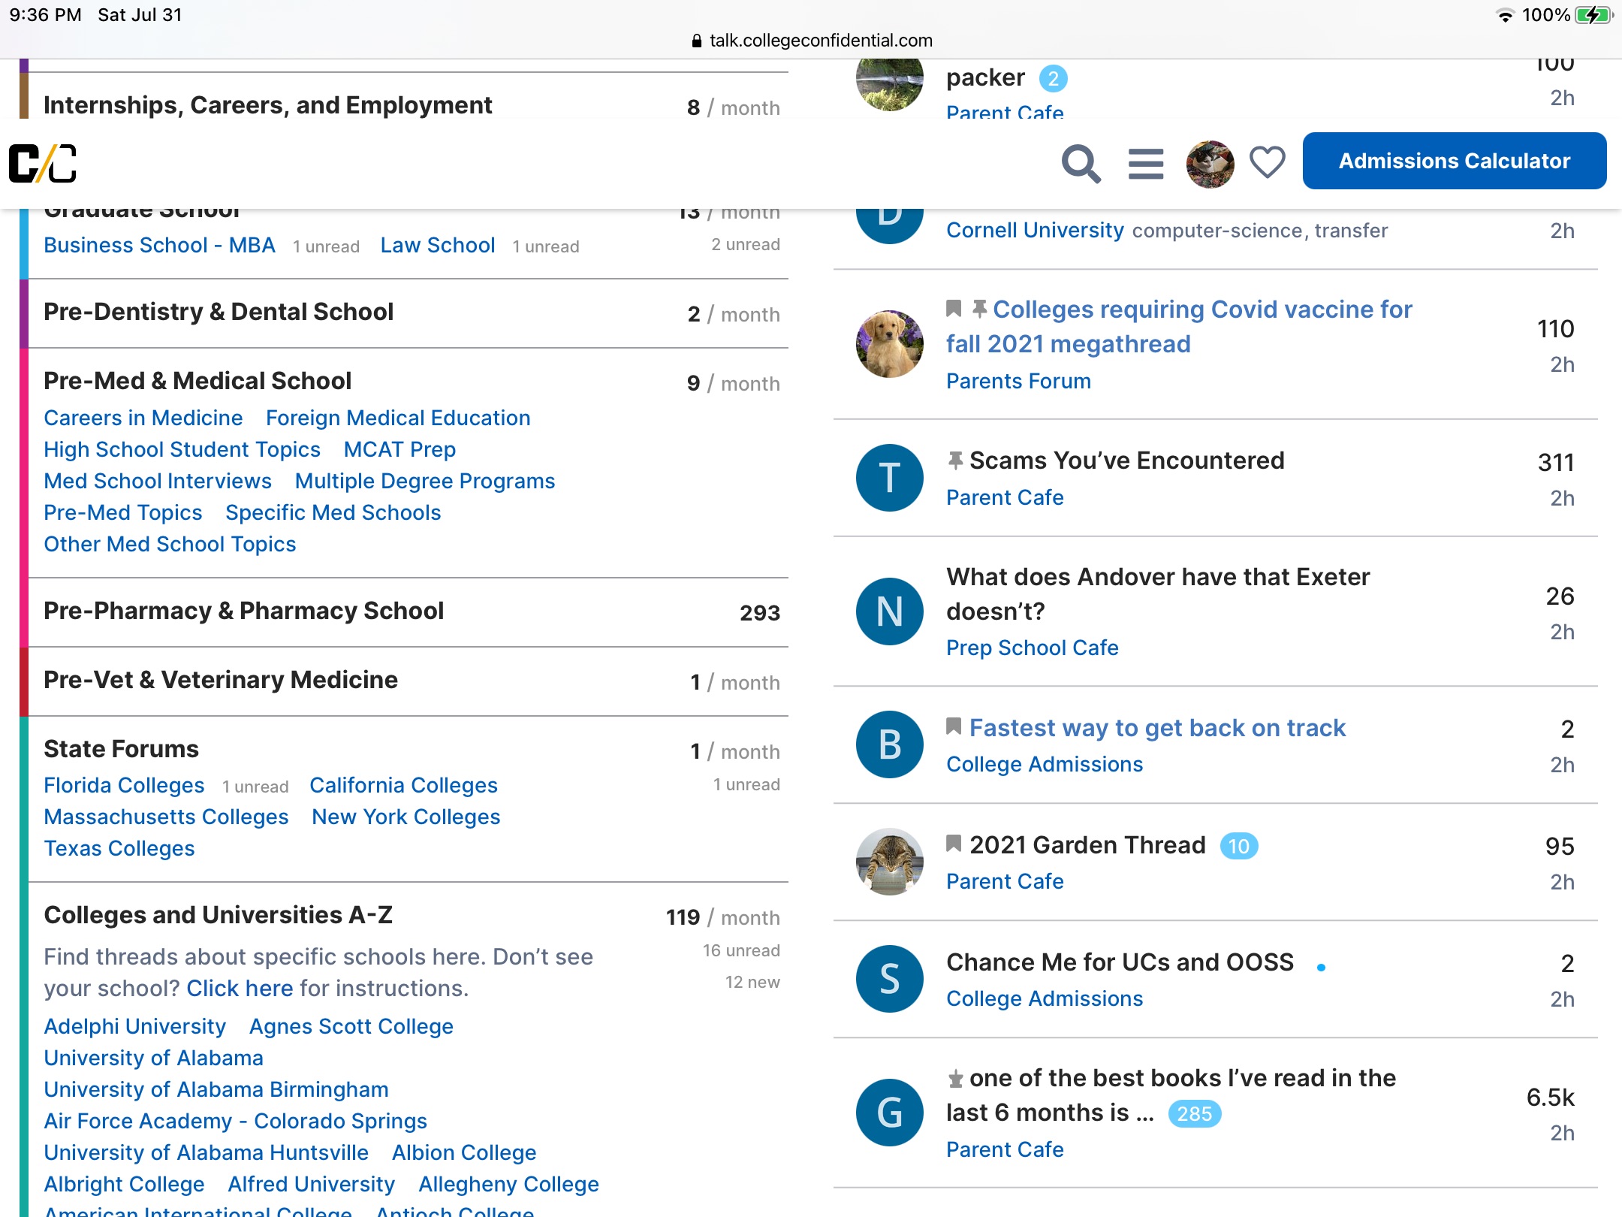
Task: Open Texas Colleges forum
Action: tap(119, 848)
